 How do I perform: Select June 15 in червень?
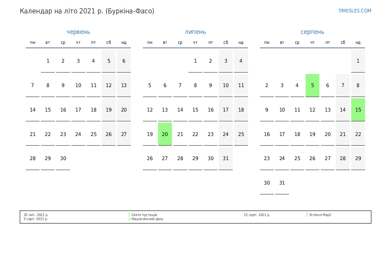coord(48,110)
